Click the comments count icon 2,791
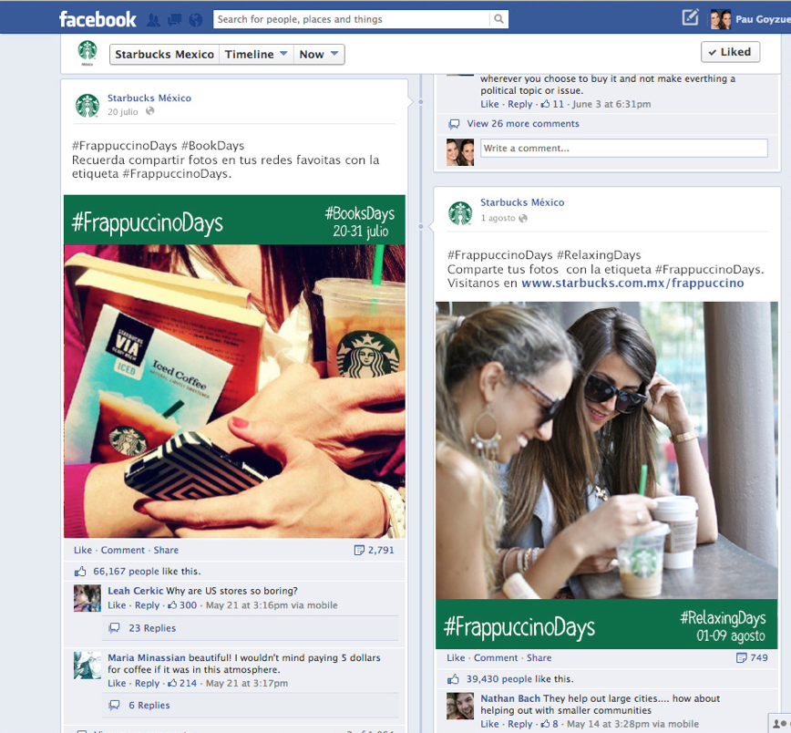 359,550
